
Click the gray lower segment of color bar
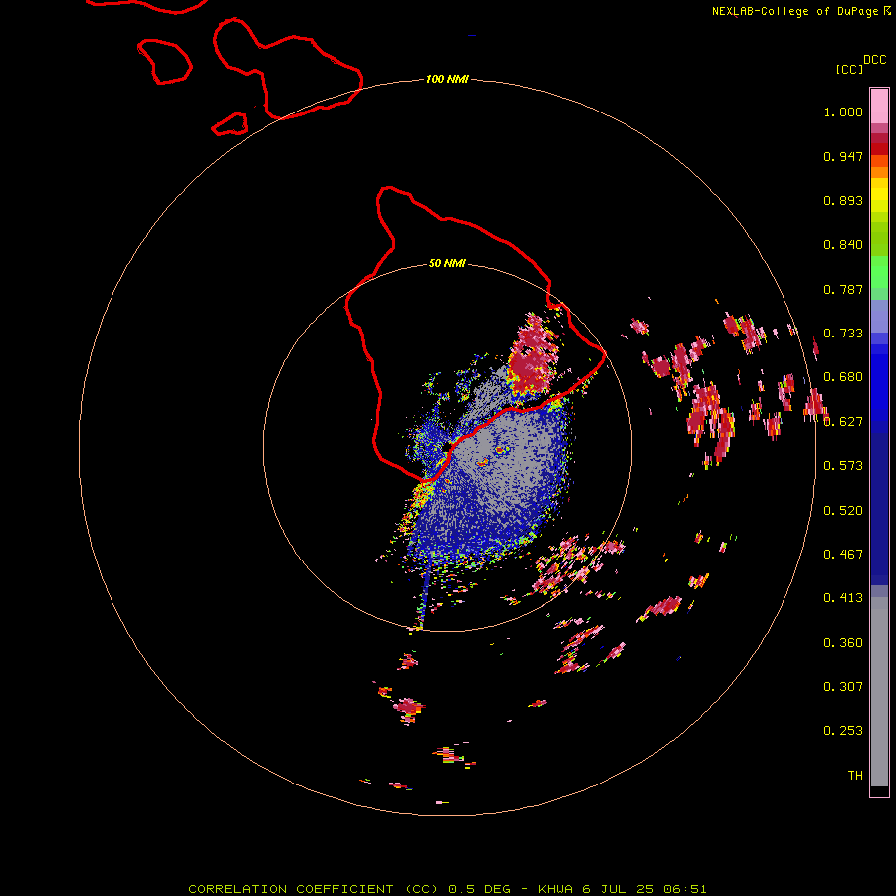(879, 692)
